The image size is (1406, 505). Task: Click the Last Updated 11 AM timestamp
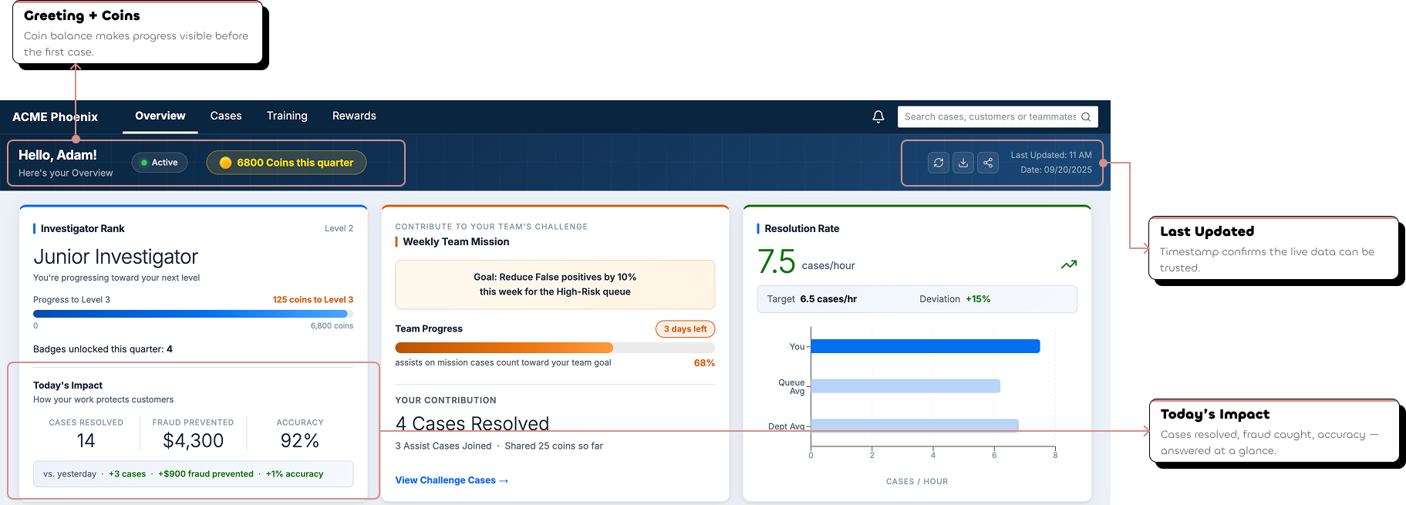click(1051, 156)
